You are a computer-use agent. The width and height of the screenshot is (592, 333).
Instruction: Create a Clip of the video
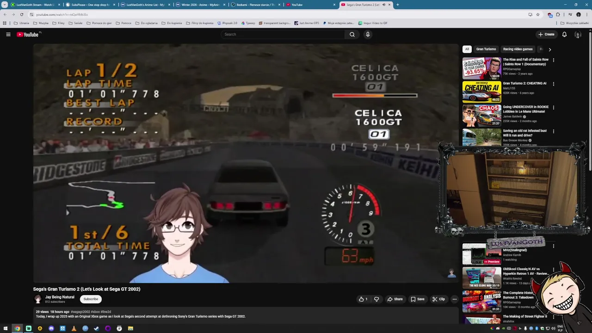pos(438,299)
